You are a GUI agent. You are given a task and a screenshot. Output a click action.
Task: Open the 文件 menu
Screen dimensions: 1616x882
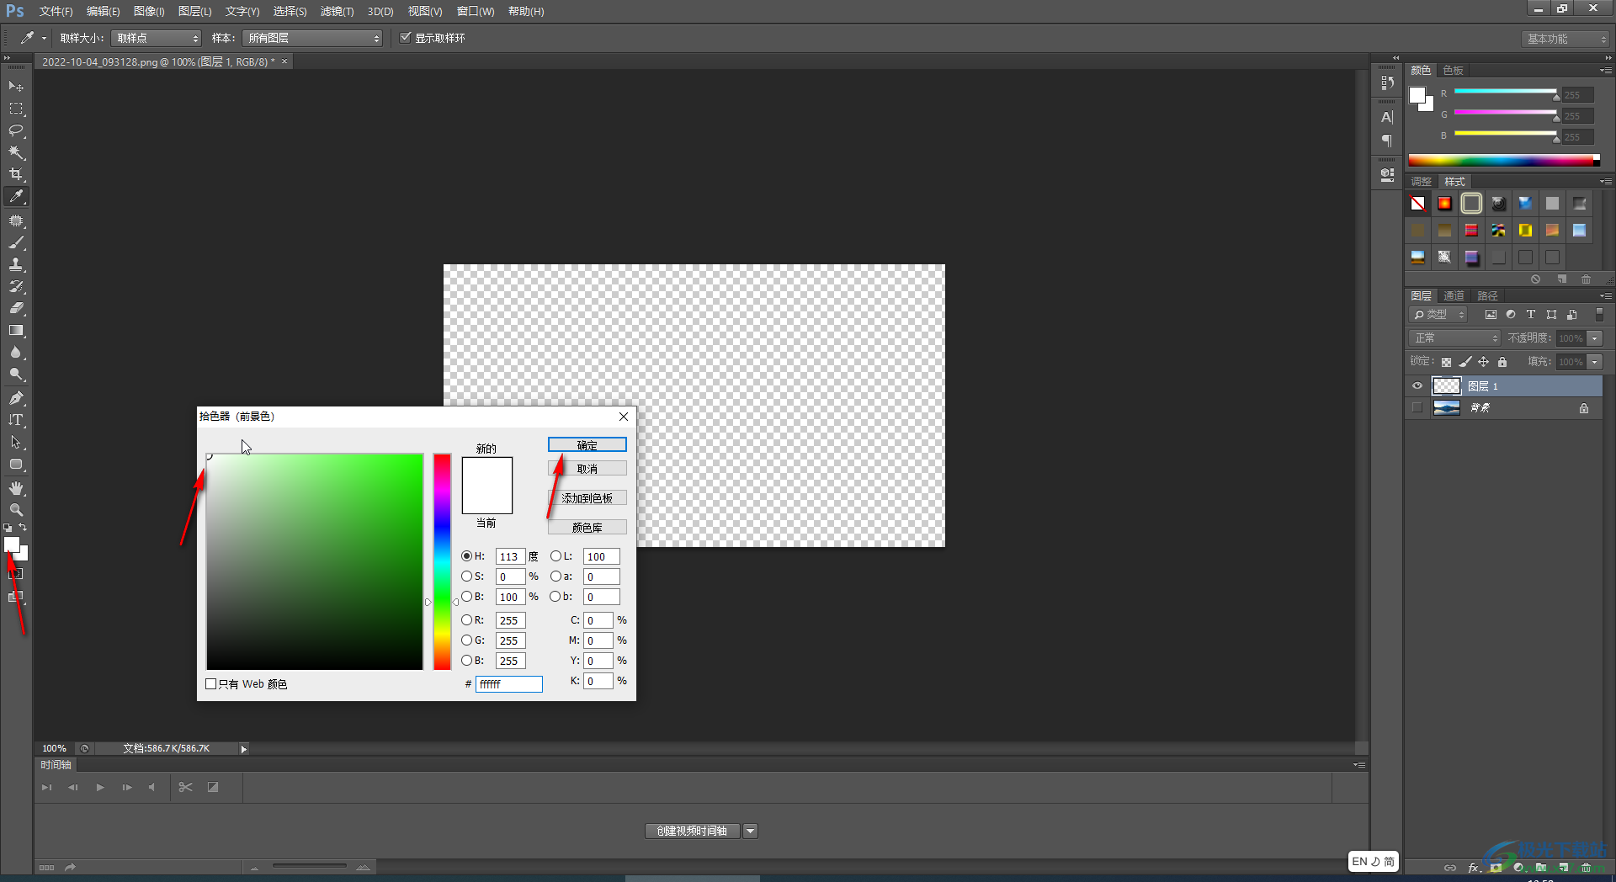coord(56,12)
